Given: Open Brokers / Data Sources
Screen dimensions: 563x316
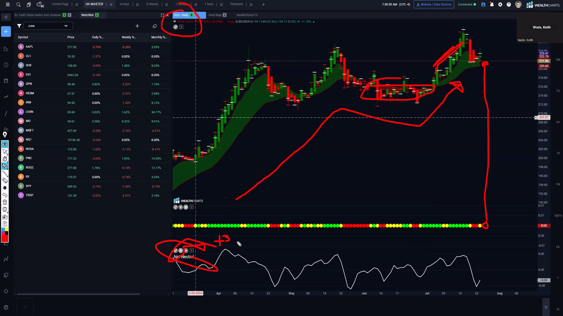Looking at the screenshot, I should pos(434,4).
